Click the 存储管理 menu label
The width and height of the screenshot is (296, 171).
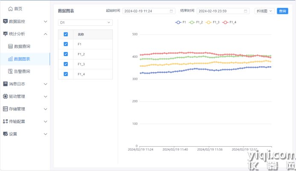(x=17, y=109)
